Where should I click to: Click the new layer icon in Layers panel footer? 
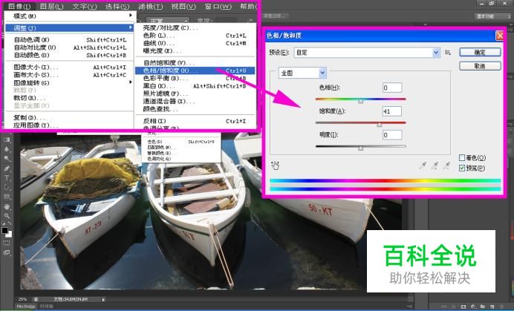pyautogui.click(x=492, y=307)
